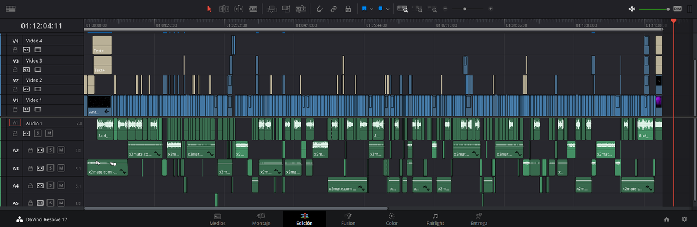697x227 pixels.
Task: Disable the Video 3 track
Action: (x=38, y=70)
